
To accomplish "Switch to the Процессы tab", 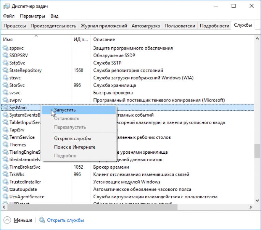I will tap(15, 26).
